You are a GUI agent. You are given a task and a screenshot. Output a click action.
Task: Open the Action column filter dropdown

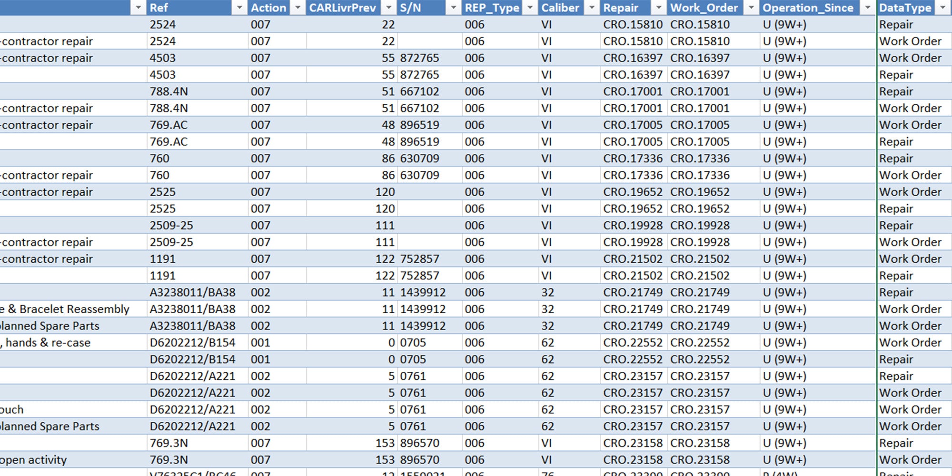pos(298,8)
